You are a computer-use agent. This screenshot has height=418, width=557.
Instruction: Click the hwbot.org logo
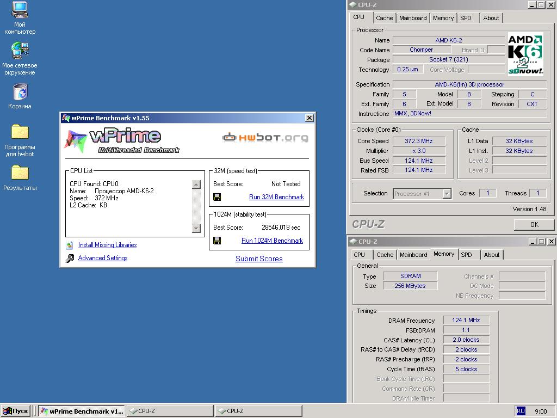(265, 137)
